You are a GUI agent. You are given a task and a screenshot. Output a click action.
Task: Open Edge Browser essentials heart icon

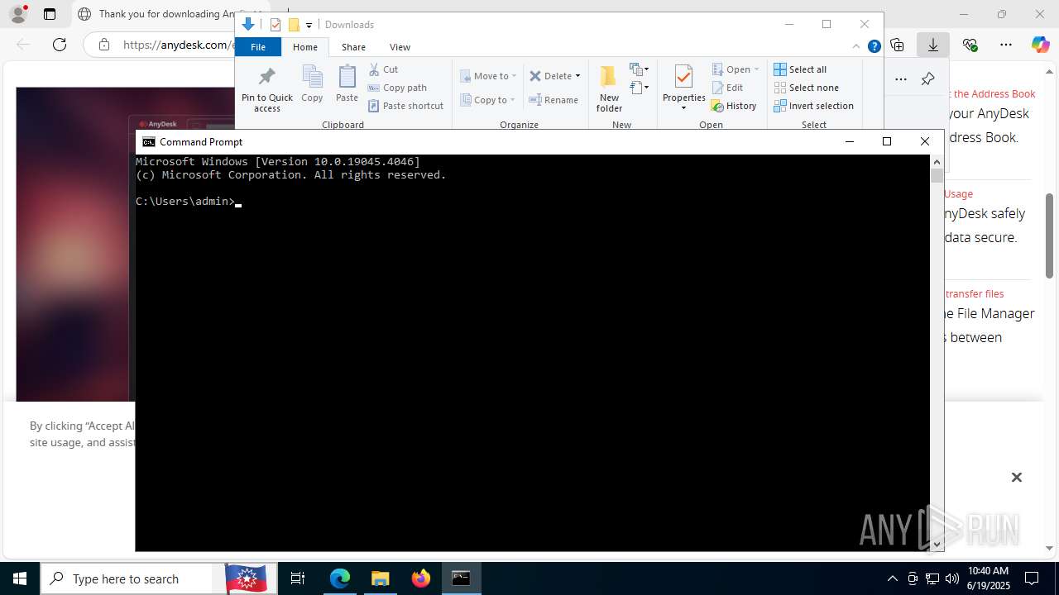coord(970,45)
